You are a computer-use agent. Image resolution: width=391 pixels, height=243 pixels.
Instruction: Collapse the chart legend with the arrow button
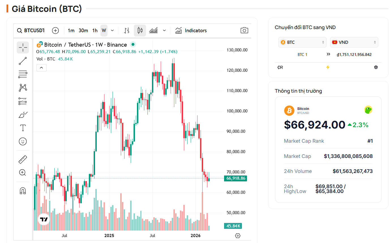pyautogui.click(x=41, y=68)
